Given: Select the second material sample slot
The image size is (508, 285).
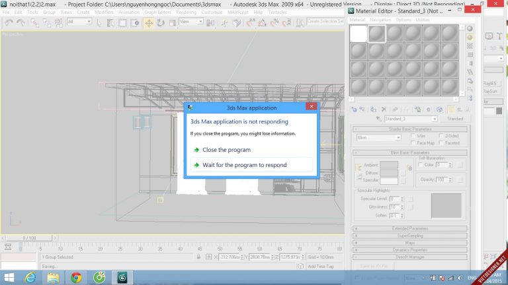Looking at the screenshot, I should tap(376, 34).
